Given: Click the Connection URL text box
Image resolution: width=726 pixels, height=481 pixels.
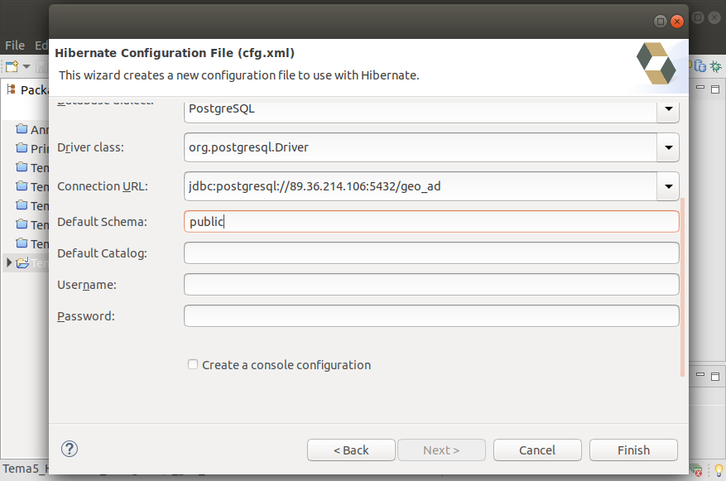Looking at the screenshot, I should pyautogui.click(x=421, y=186).
